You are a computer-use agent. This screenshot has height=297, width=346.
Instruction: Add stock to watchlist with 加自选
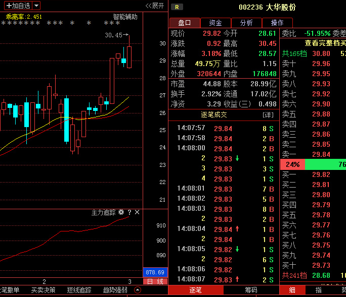(x=18, y=6)
